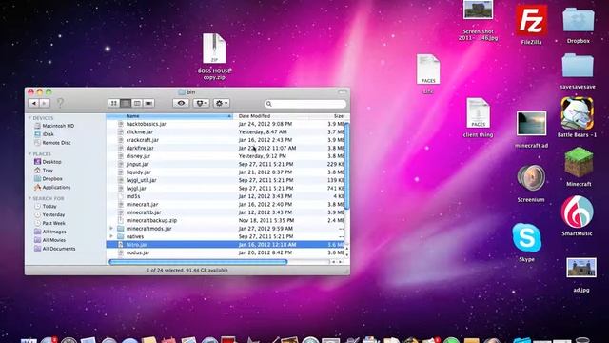Select the Minecraft desktop icon
The height and width of the screenshot is (343, 609).
tap(579, 167)
